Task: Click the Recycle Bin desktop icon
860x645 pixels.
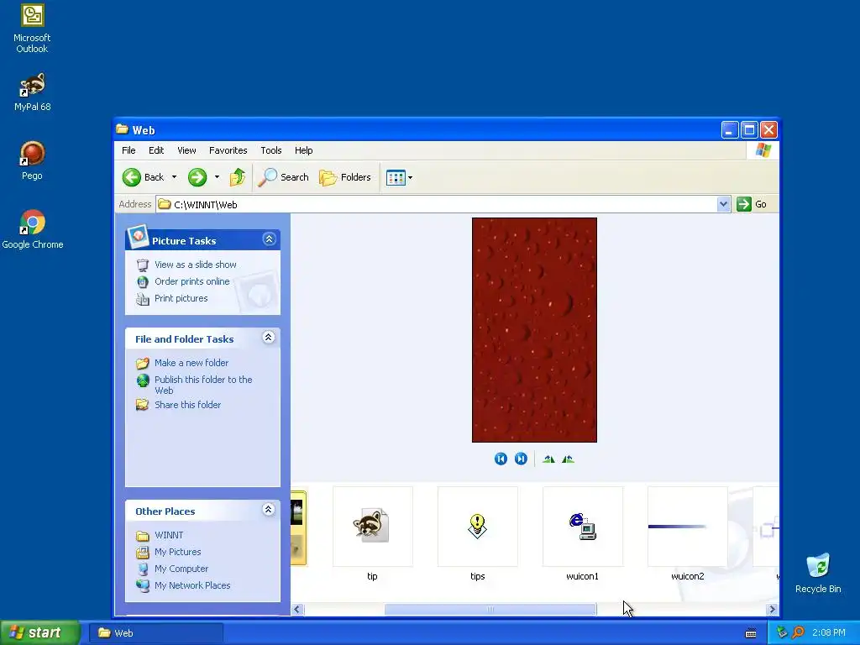Action: [x=818, y=573]
